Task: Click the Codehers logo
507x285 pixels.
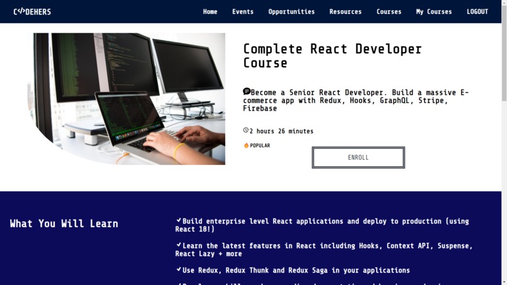Action: pyautogui.click(x=32, y=12)
